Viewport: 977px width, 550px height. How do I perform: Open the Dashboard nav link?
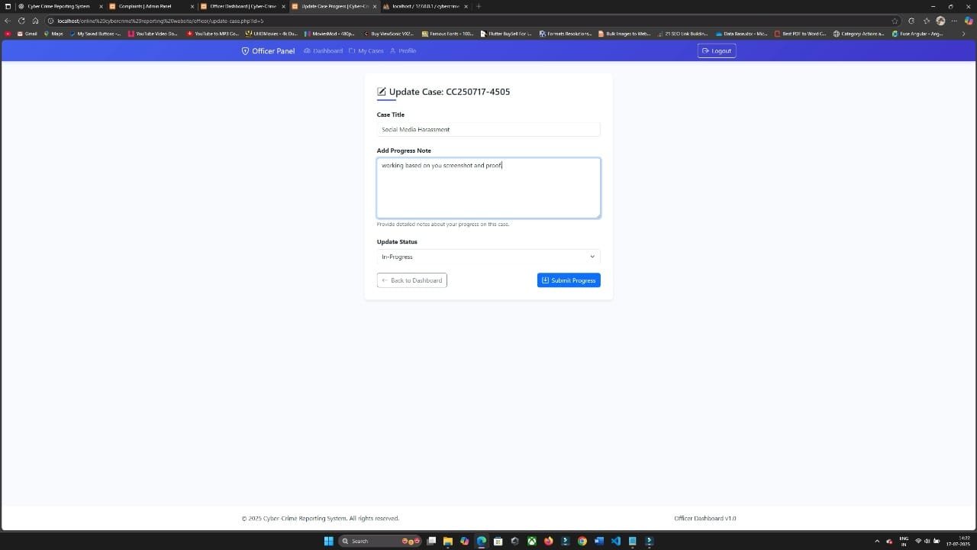click(323, 51)
